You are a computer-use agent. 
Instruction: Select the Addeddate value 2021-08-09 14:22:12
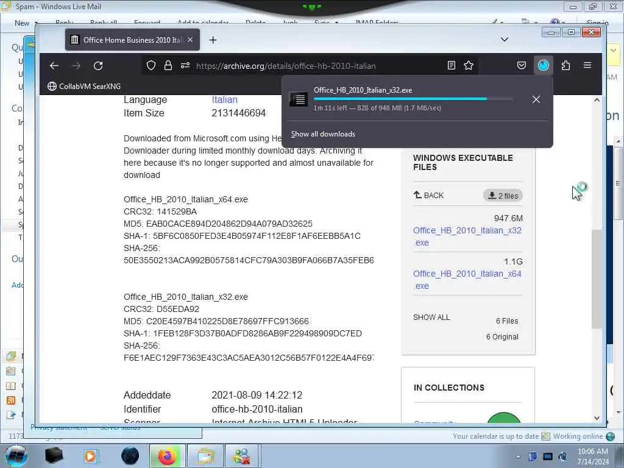click(x=257, y=395)
